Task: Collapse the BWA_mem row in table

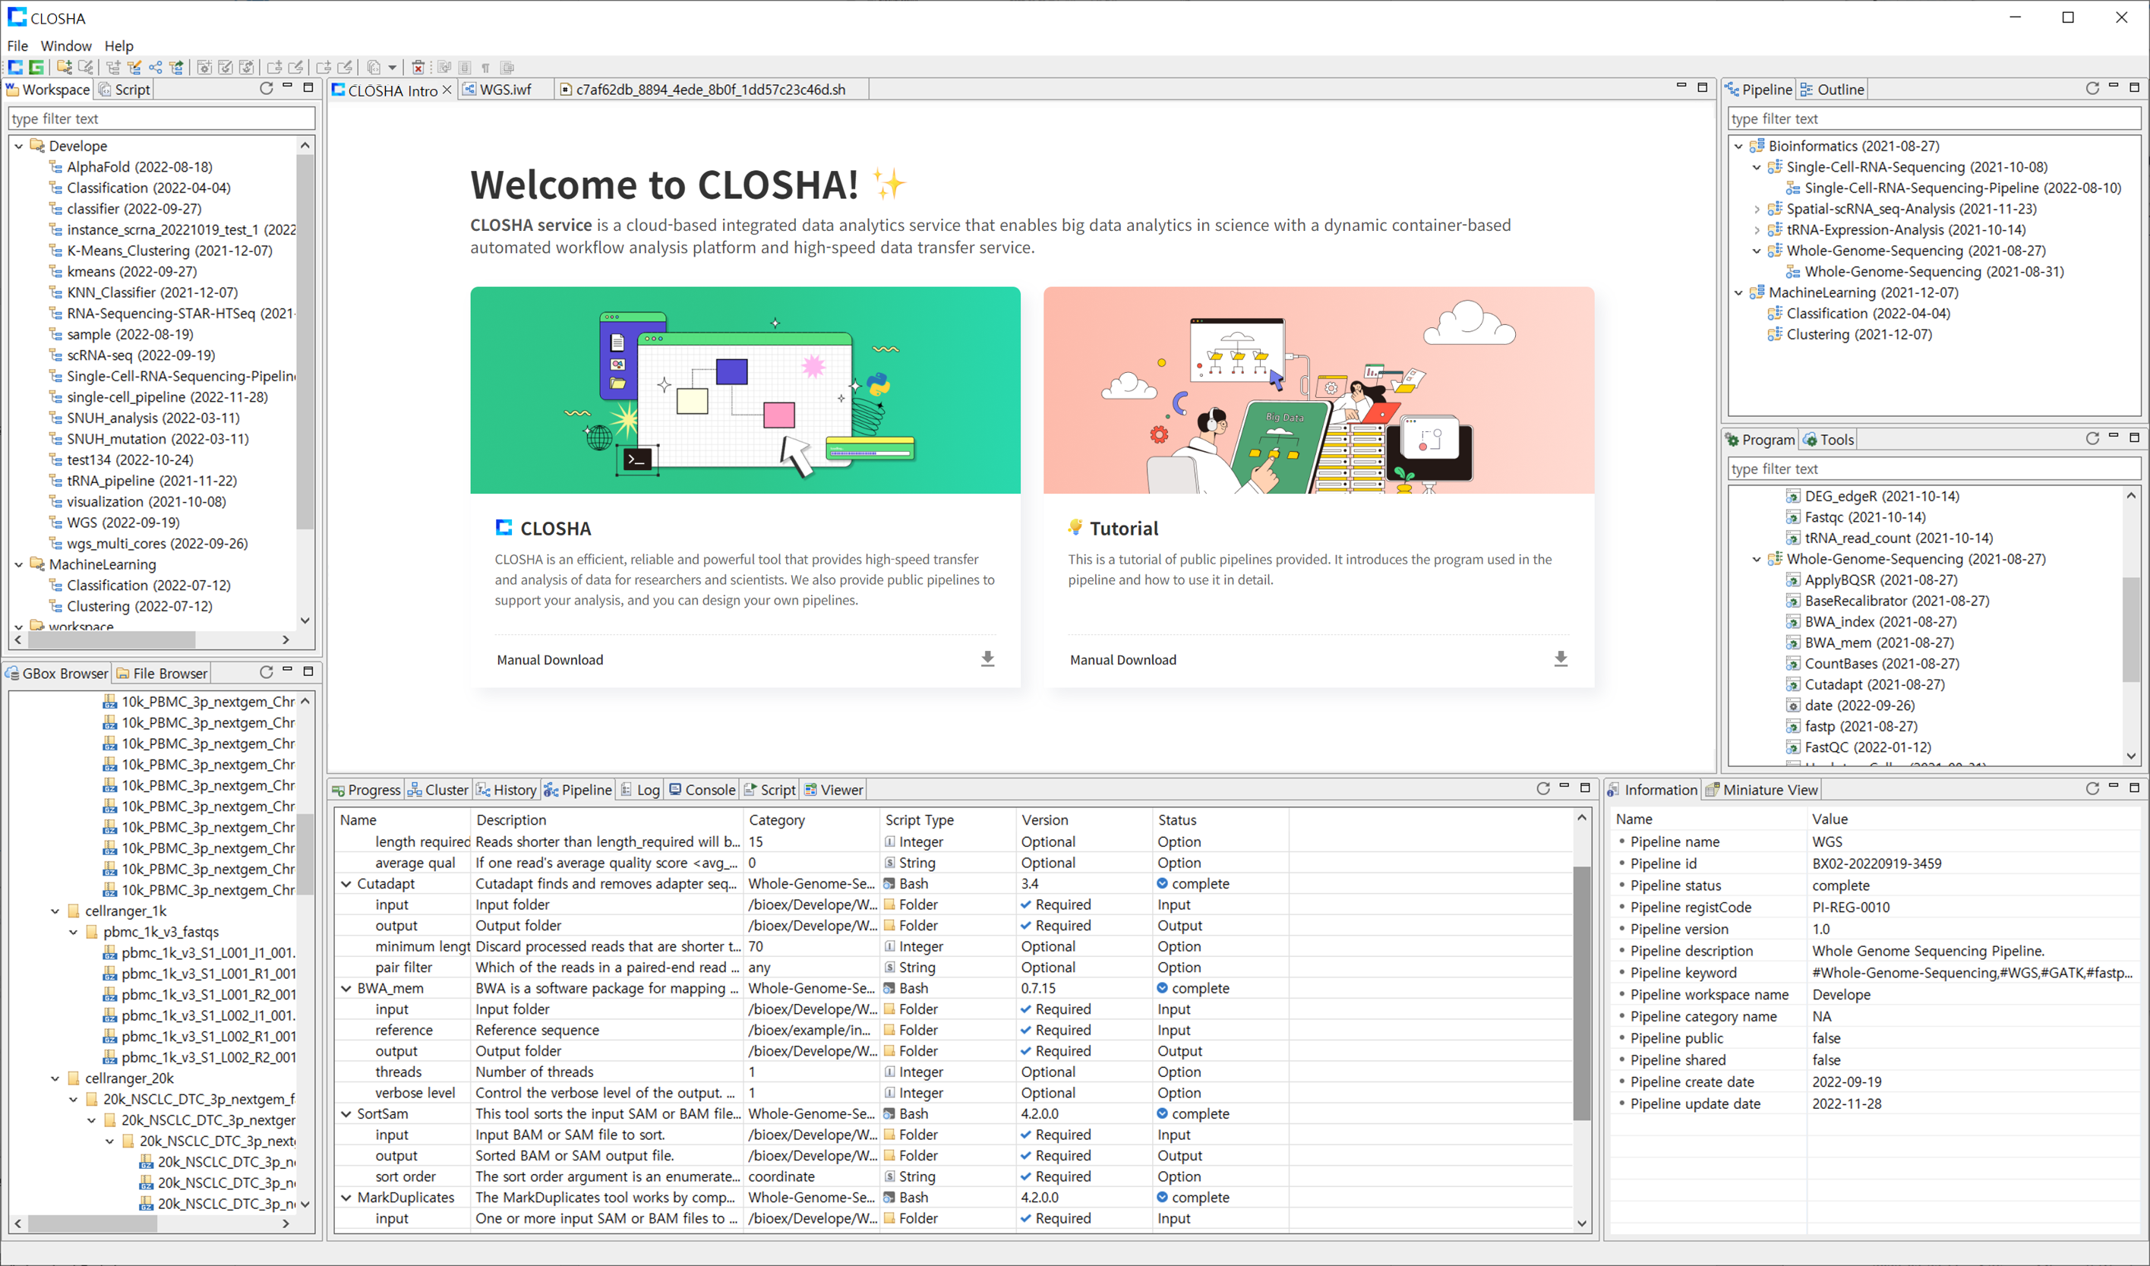Action: pyautogui.click(x=346, y=988)
